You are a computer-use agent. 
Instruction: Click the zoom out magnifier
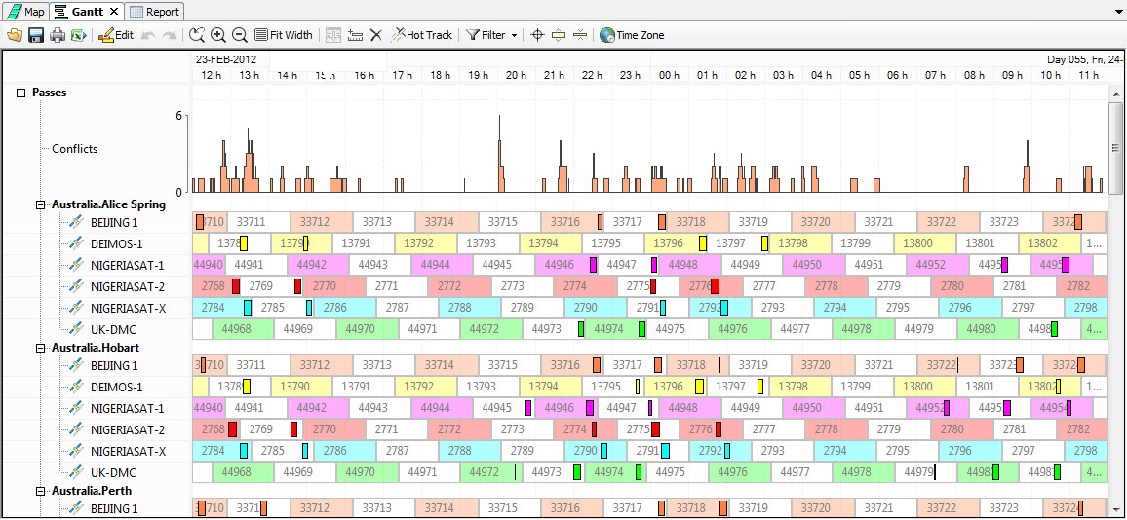coord(239,35)
